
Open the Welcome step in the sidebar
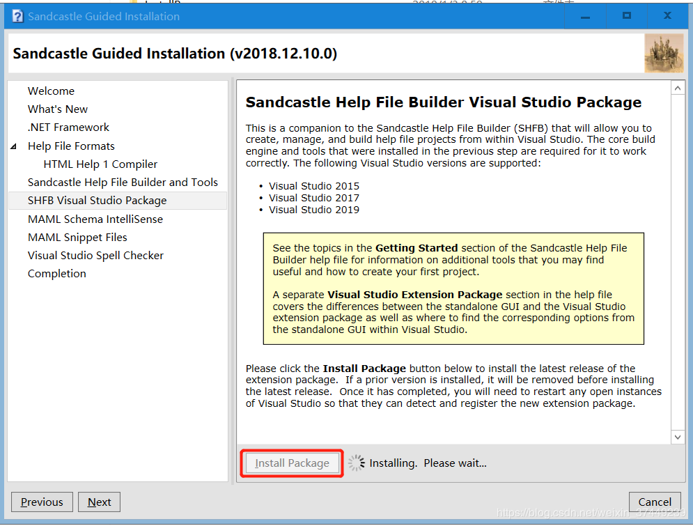(51, 91)
